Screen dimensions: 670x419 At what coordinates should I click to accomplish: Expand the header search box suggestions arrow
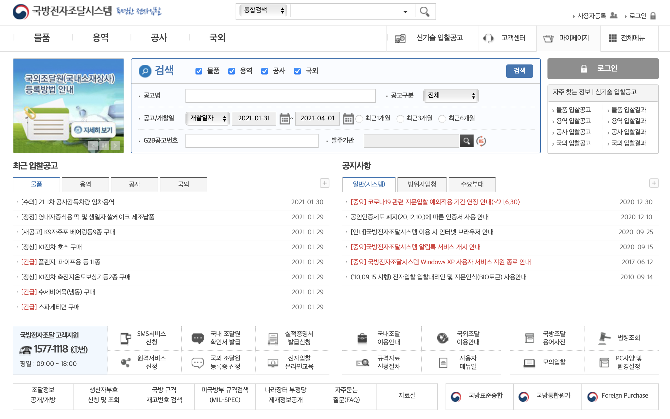(x=405, y=12)
